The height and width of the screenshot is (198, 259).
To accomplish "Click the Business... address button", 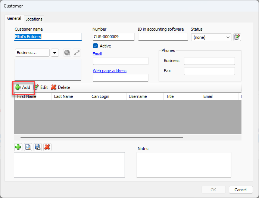I will pyautogui.click(x=32, y=53).
